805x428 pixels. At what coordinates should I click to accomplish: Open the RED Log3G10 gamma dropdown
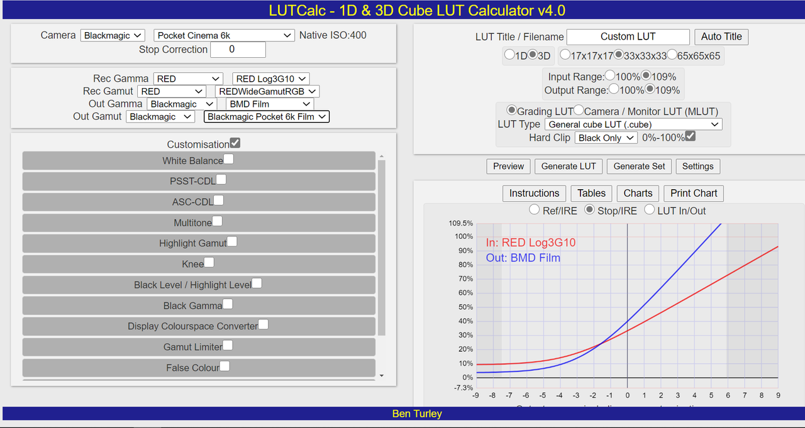(x=271, y=79)
